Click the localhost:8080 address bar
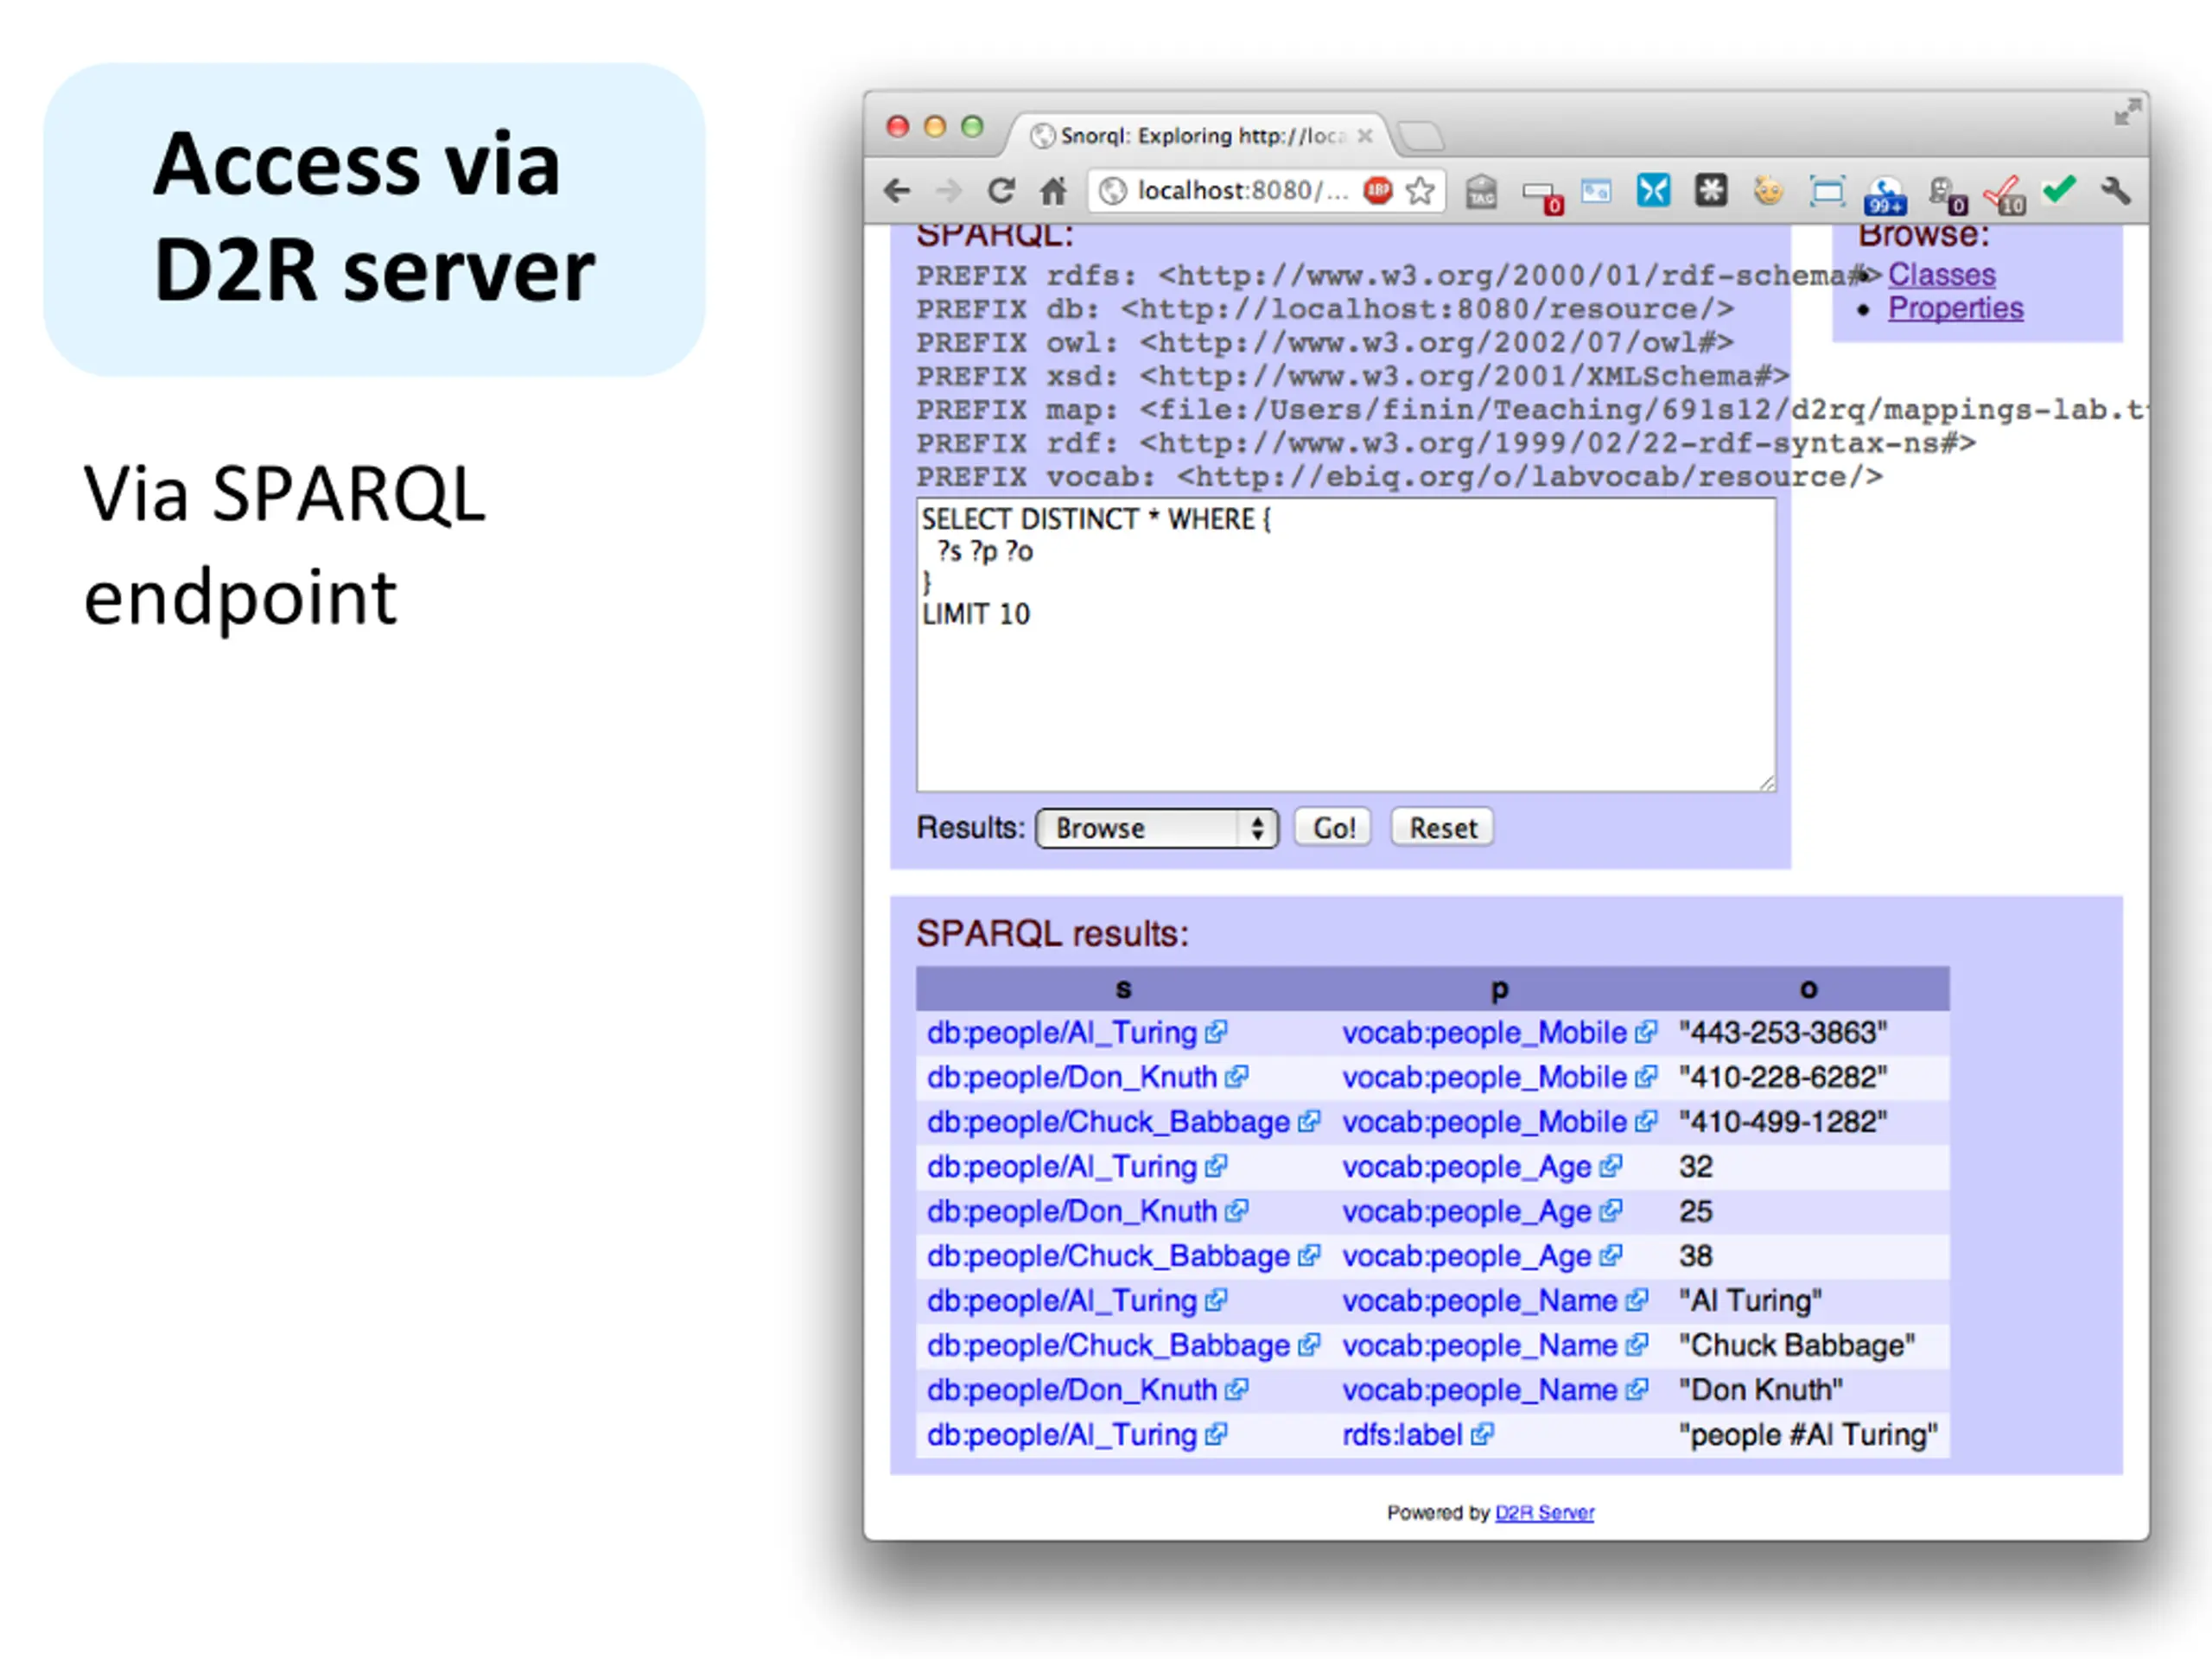The image size is (2212, 1659). [1240, 190]
